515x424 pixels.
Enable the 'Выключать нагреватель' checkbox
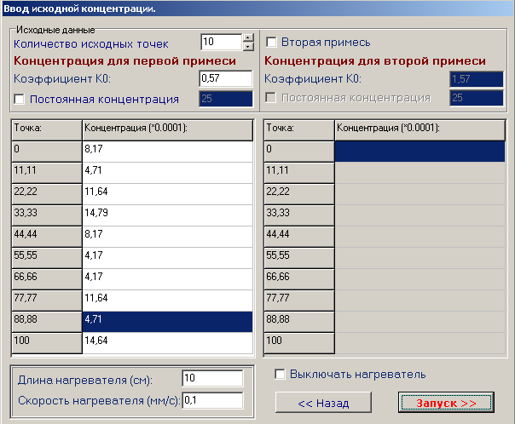click(x=280, y=374)
